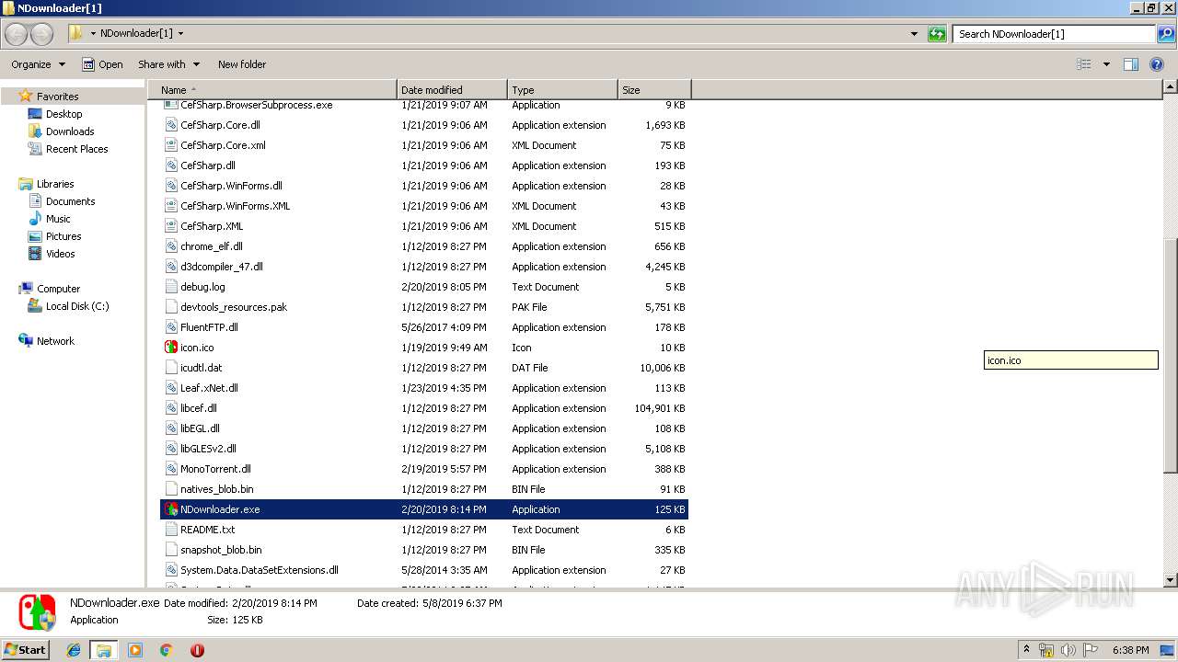
Task: Open the Pictures library
Action: click(64, 236)
